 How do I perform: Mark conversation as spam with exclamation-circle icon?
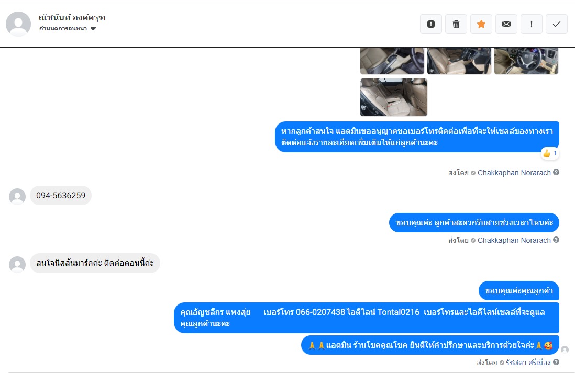pos(431,24)
